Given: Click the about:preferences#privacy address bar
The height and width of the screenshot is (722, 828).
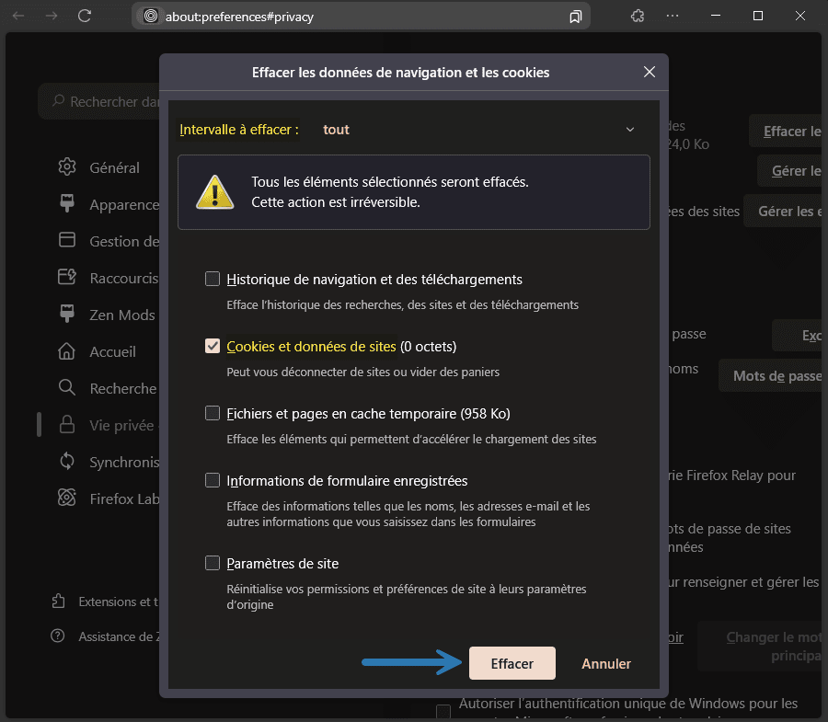Looking at the screenshot, I should click(361, 17).
